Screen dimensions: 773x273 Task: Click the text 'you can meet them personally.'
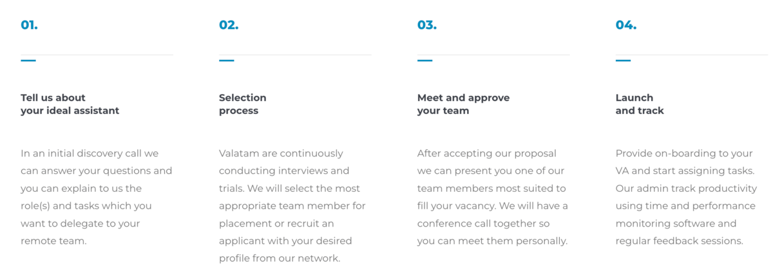pos(492,241)
